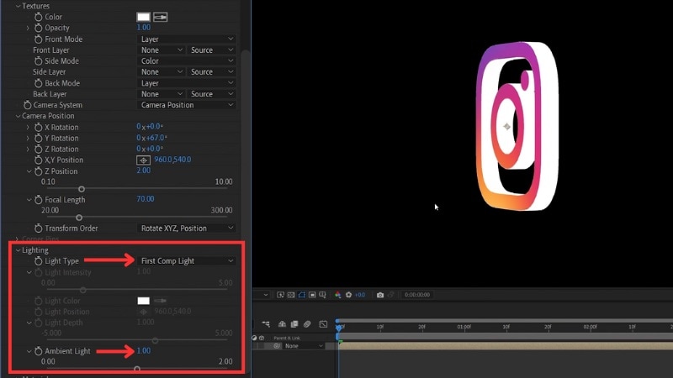Toggle the Side Mode stopwatch
The width and height of the screenshot is (673, 378).
point(38,60)
